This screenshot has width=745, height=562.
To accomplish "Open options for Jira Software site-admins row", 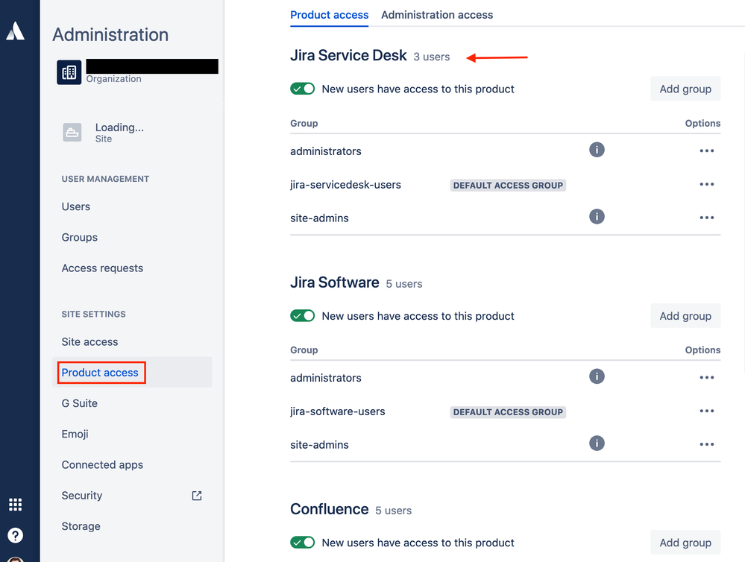I will tap(706, 444).
